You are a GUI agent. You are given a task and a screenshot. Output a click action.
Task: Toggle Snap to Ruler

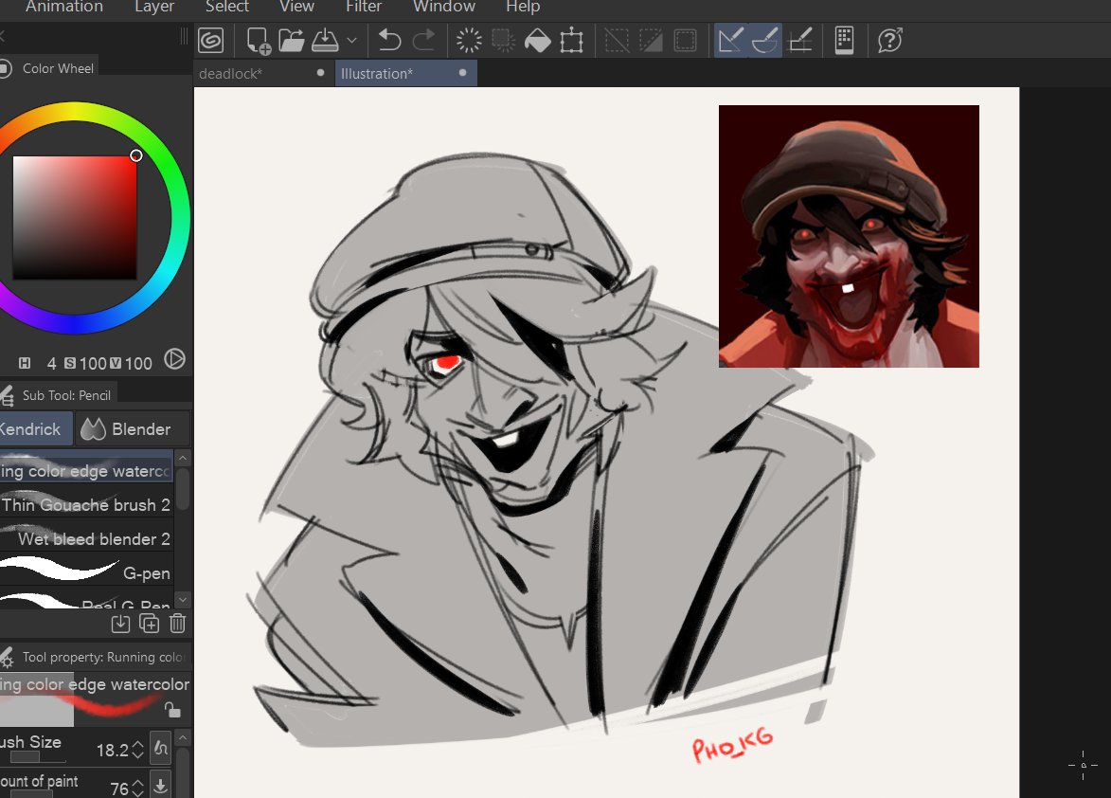tap(730, 41)
